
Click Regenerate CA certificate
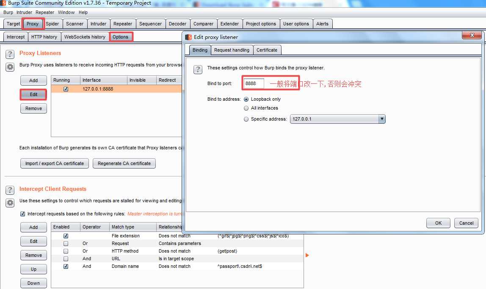pyautogui.click(x=124, y=164)
